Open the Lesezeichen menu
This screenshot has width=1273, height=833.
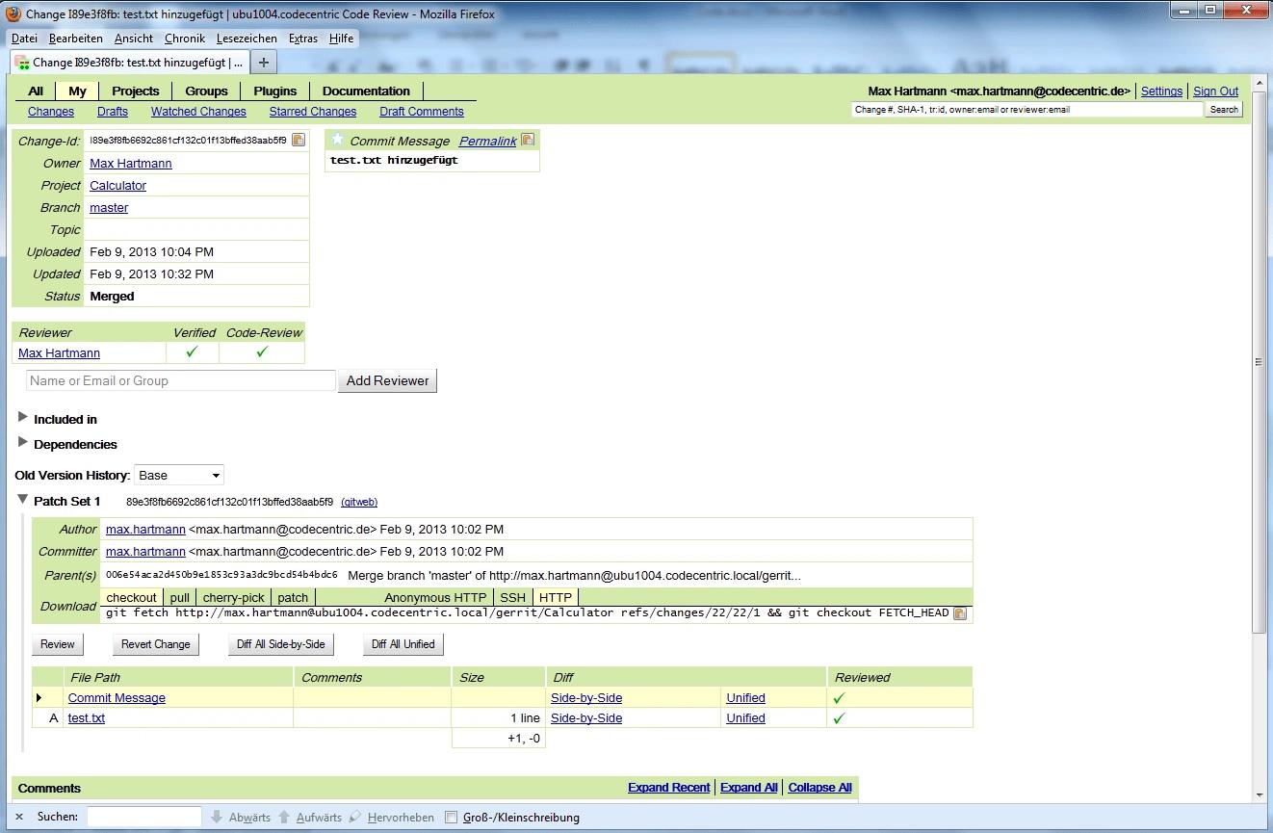[x=247, y=39]
